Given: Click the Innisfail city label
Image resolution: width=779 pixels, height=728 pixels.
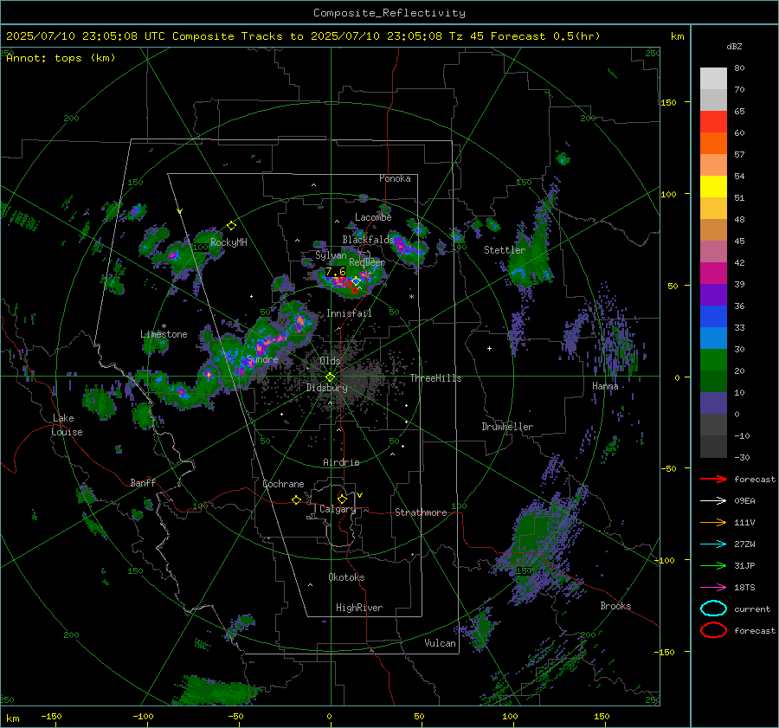Looking at the screenshot, I should 349,313.
